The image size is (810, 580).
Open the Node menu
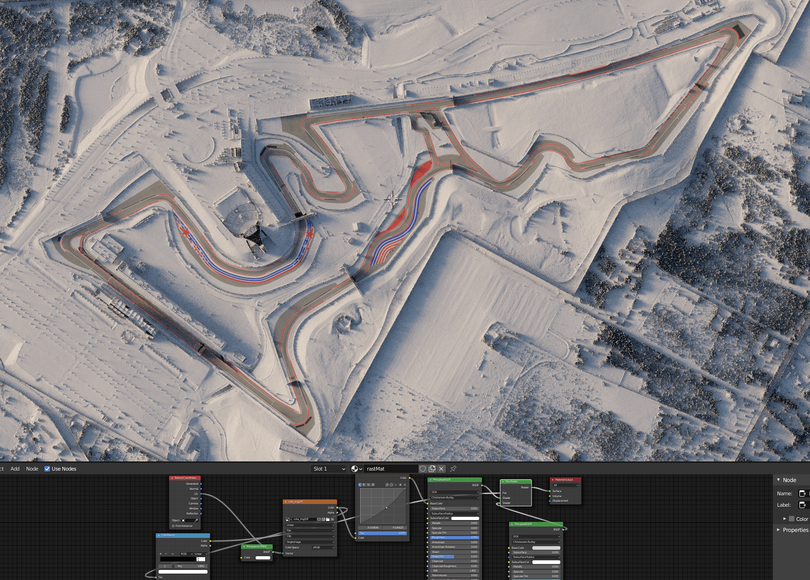point(32,469)
